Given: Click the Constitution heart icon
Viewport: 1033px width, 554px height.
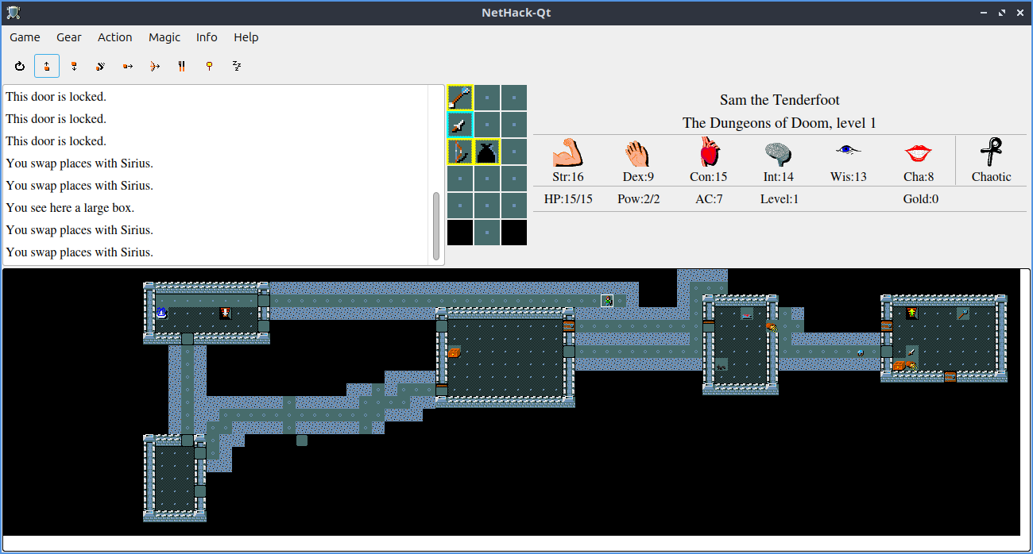Looking at the screenshot, I should (x=708, y=152).
